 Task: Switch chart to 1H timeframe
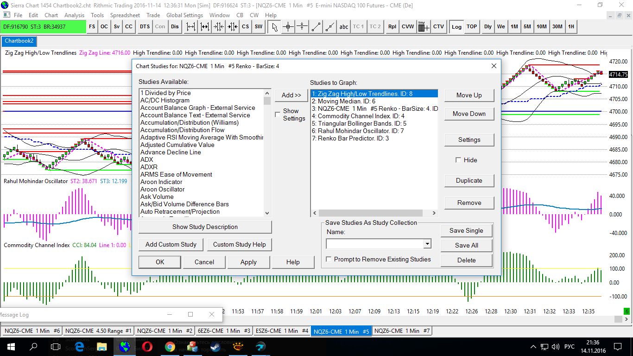click(571, 26)
